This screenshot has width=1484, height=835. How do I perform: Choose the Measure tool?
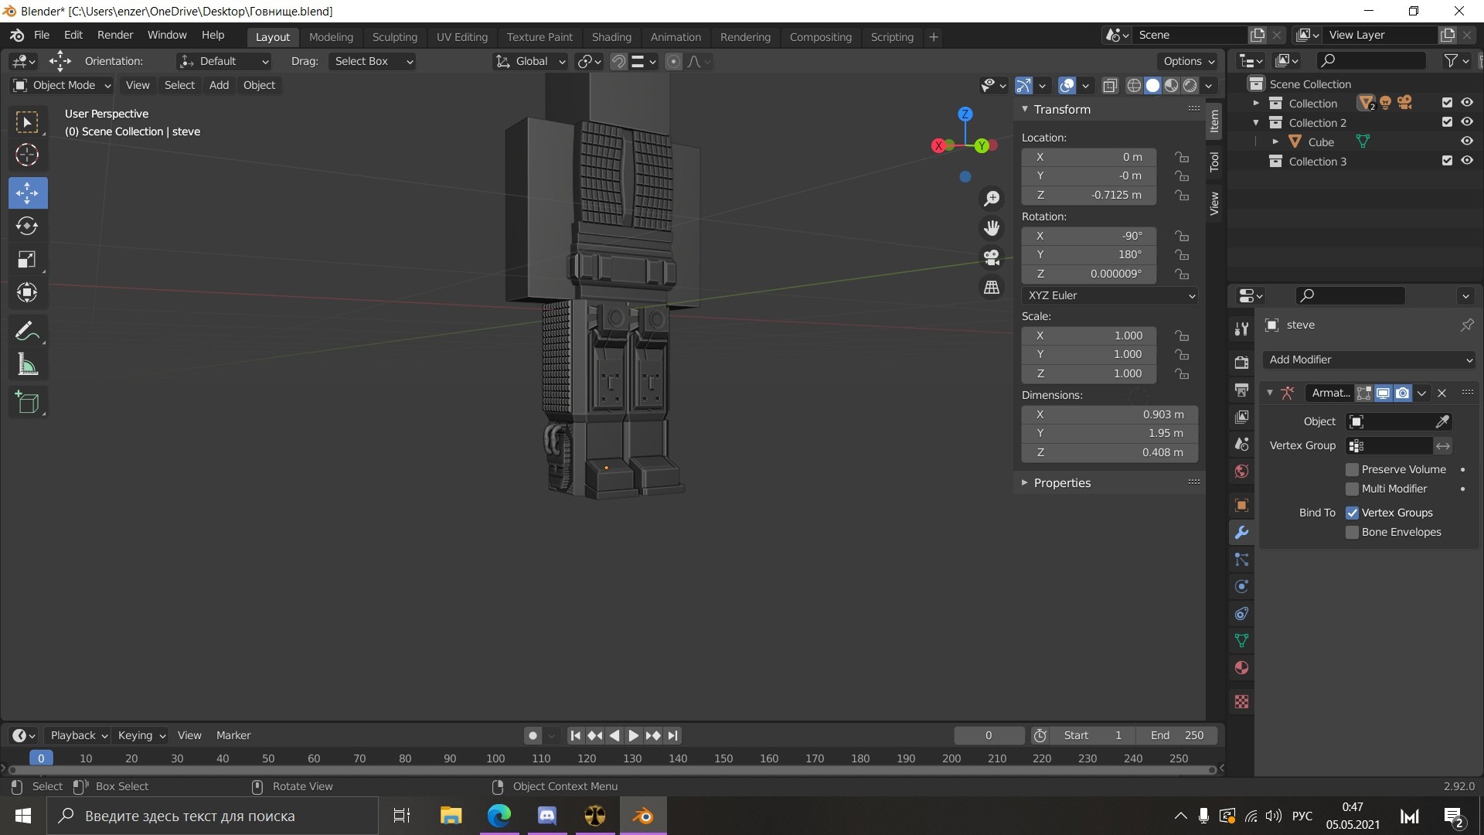(x=28, y=364)
